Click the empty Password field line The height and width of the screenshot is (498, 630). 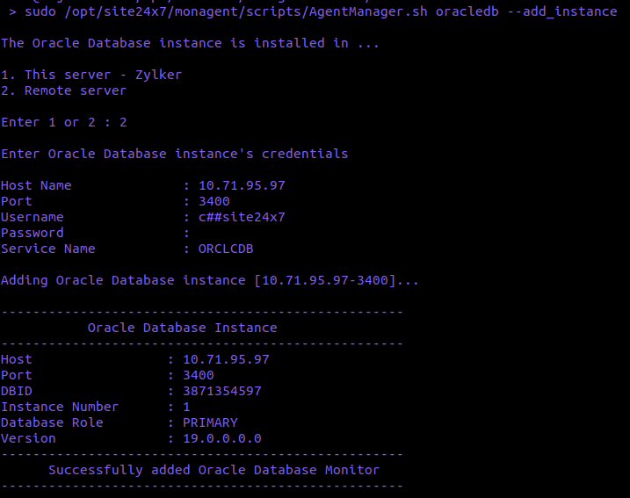187,233
